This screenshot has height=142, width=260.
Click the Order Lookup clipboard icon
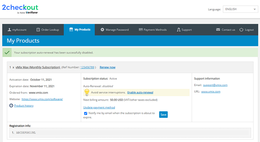point(38,30)
